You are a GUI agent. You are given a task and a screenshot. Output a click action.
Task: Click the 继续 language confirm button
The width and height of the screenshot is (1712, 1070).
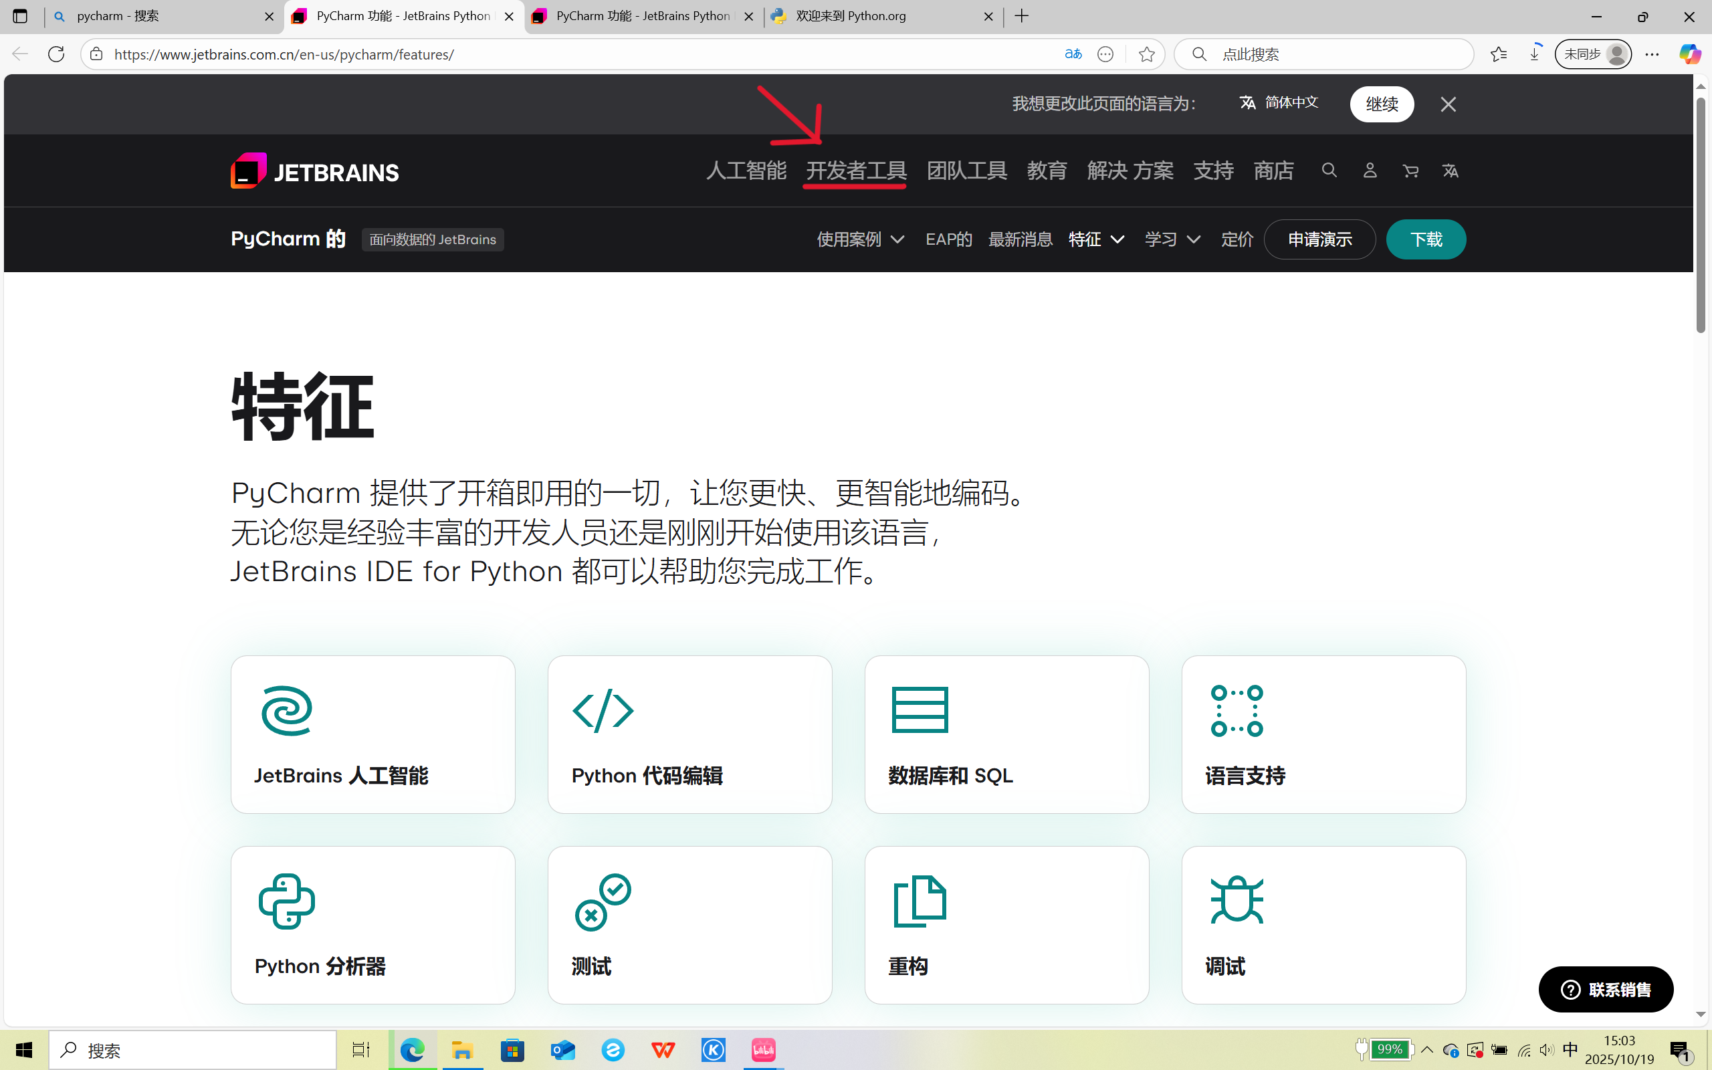click(x=1381, y=104)
